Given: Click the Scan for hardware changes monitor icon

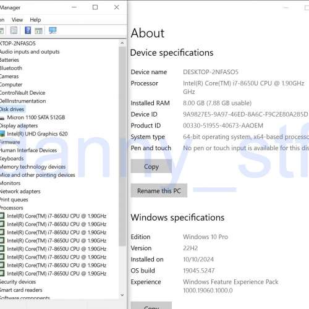Looking at the screenshot, I should (x=53, y=30).
